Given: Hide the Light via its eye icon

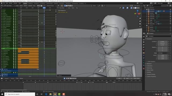Looking at the screenshot, I should click(x=170, y=20).
